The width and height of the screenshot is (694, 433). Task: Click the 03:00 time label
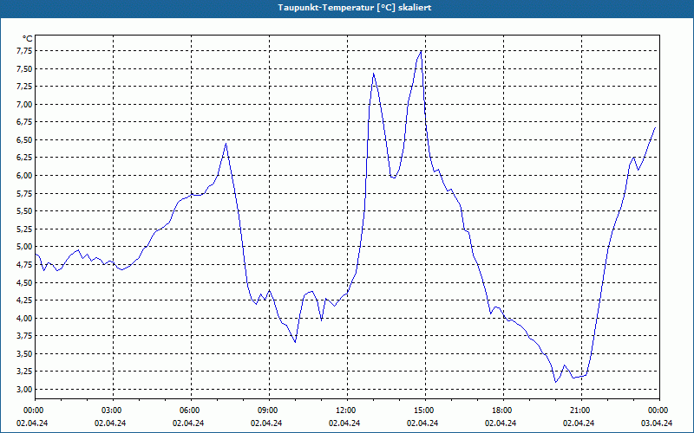(113, 410)
